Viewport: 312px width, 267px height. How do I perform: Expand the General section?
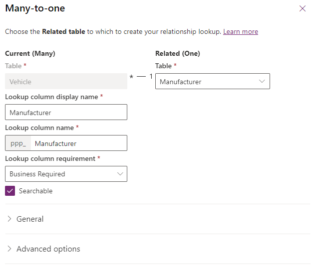(30, 219)
